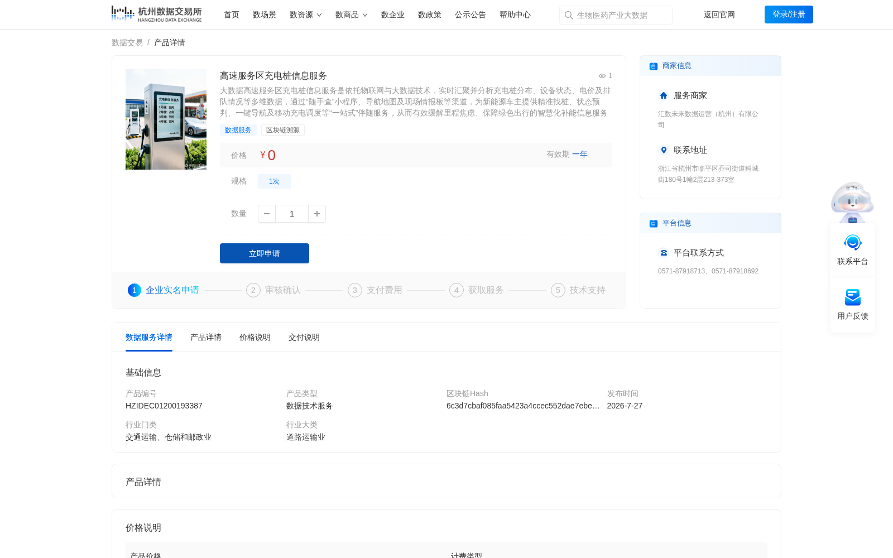The image size is (893, 558).
Task: Click the price value ¥0
Action: coord(268,155)
